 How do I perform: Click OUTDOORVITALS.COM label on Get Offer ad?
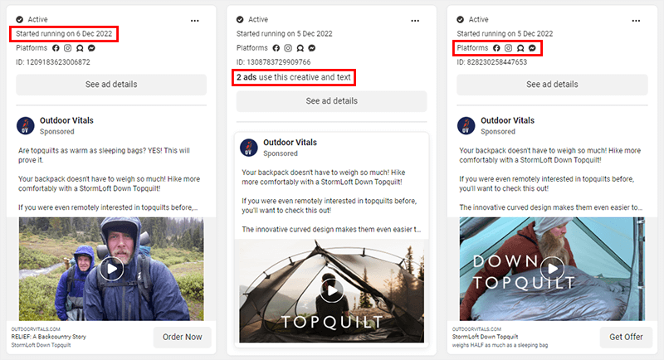coord(476,329)
